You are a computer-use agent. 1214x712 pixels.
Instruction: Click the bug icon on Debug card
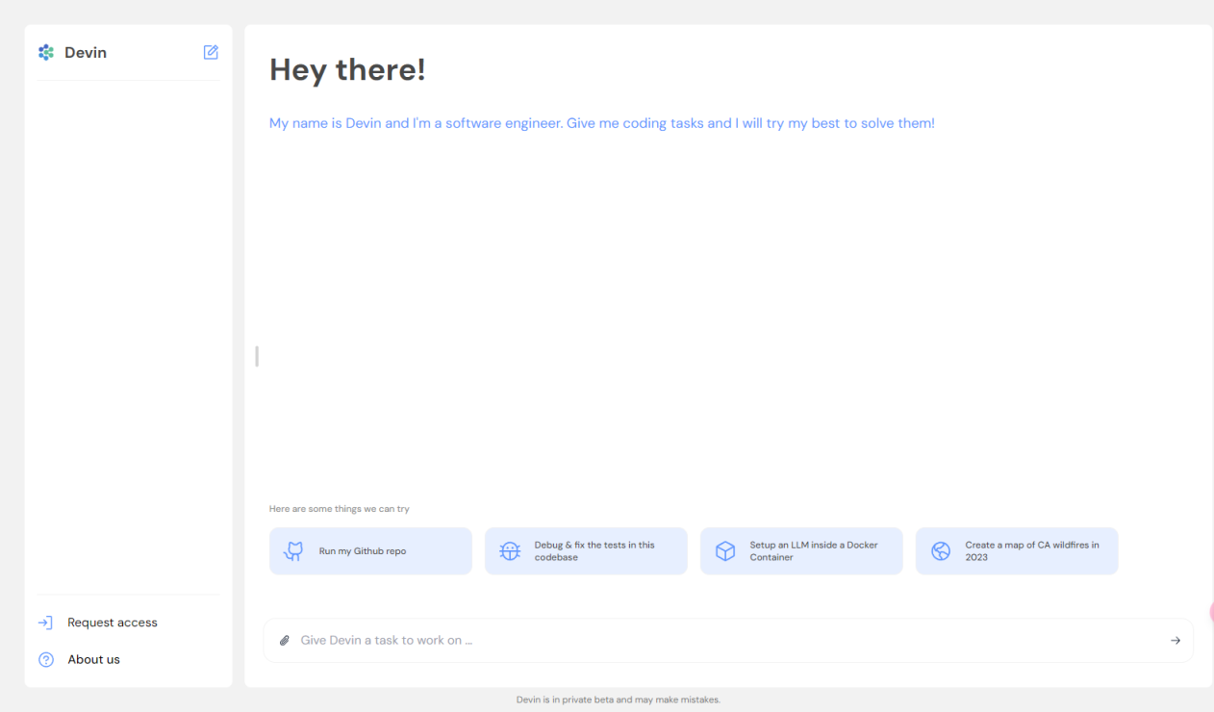pyautogui.click(x=510, y=551)
